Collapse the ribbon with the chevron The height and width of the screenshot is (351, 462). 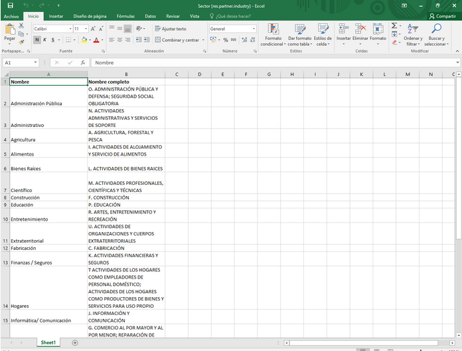(457, 51)
